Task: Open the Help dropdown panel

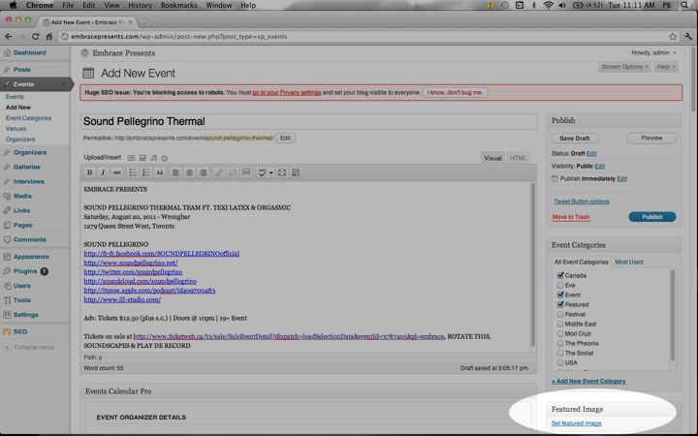Action: [665, 67]
